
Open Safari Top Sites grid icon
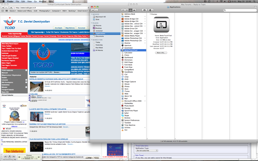click(7, 11)
